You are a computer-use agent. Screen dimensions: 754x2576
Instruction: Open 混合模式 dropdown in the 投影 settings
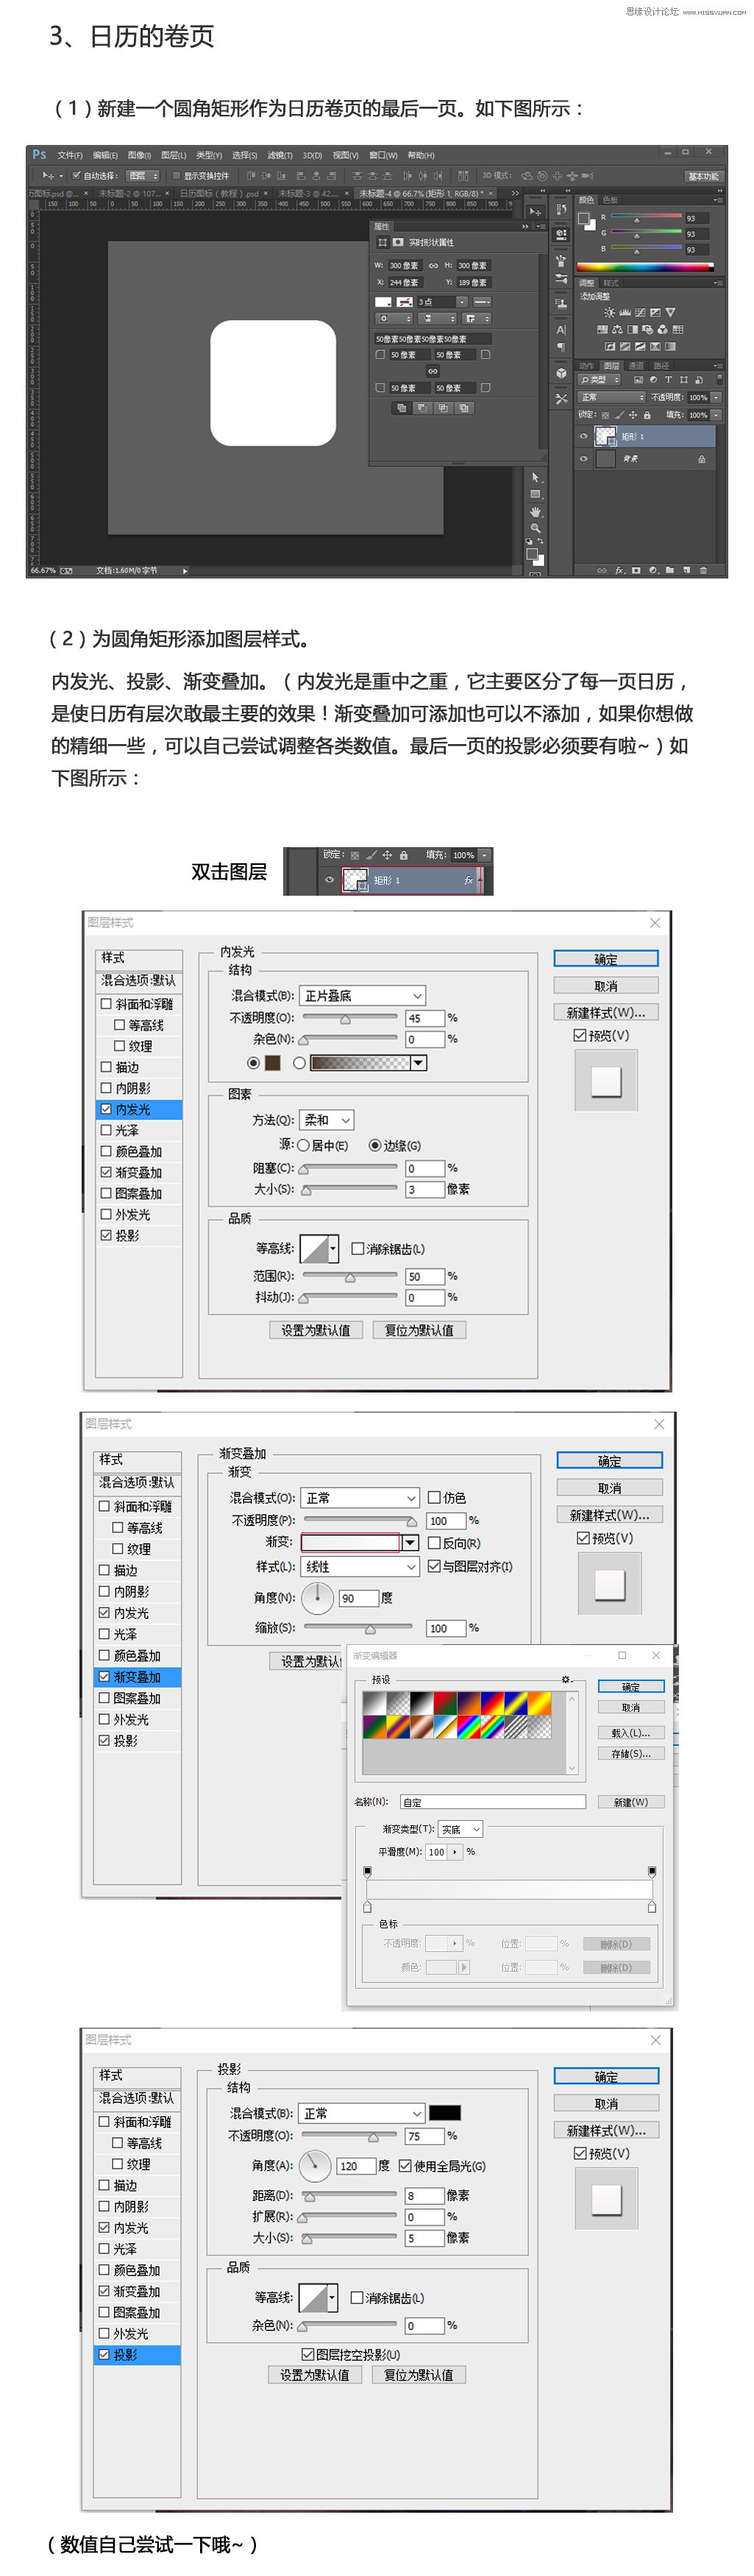point(362,2113)
